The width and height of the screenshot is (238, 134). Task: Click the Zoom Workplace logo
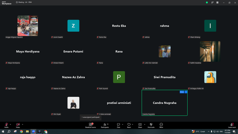pyautogui.click(x=7, y=3)
